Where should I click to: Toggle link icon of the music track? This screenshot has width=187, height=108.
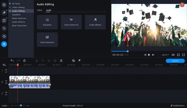6,95
